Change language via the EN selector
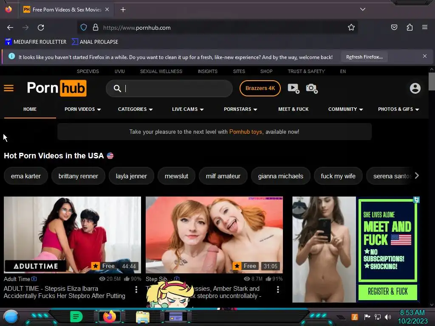 tap(343, 71)
